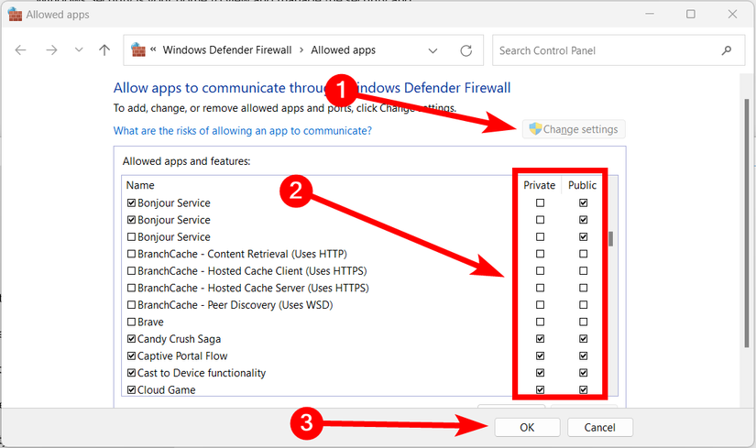This screenshot has width=756, height=448.
Task: Click in the Search Control Panel field
Action: [x=605, y=50]
